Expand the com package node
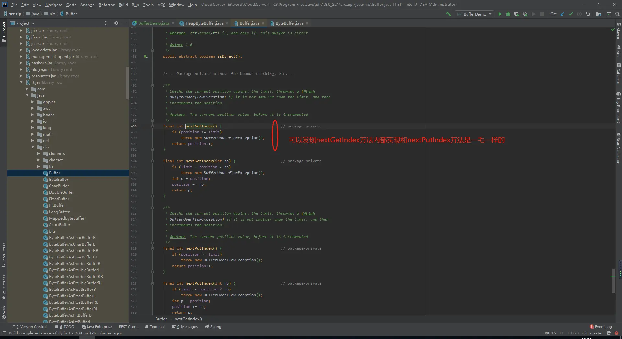The height and width of the screenshot is (339, 622). click(x=27, y=89)
